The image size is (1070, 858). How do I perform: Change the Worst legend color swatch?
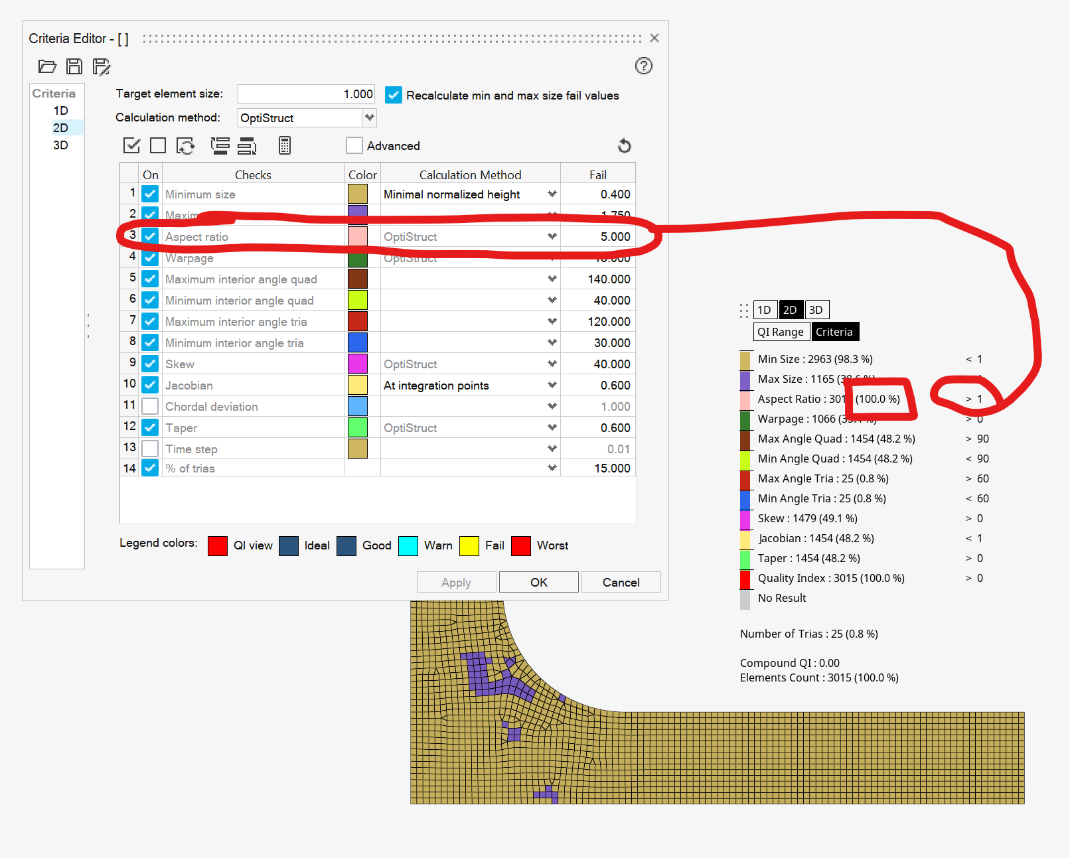pos(521,545)
